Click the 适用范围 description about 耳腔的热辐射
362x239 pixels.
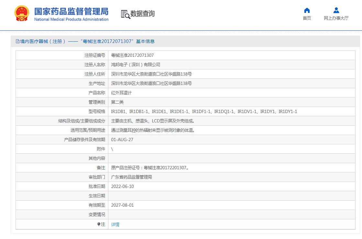click(153, 130)
